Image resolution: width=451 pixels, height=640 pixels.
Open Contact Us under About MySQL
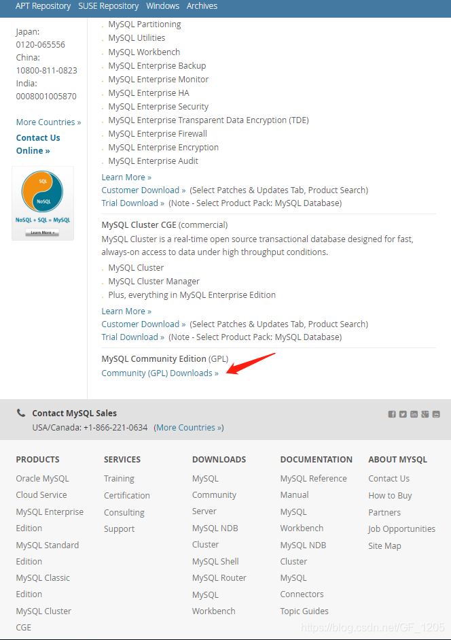click(x=389, y=478)
